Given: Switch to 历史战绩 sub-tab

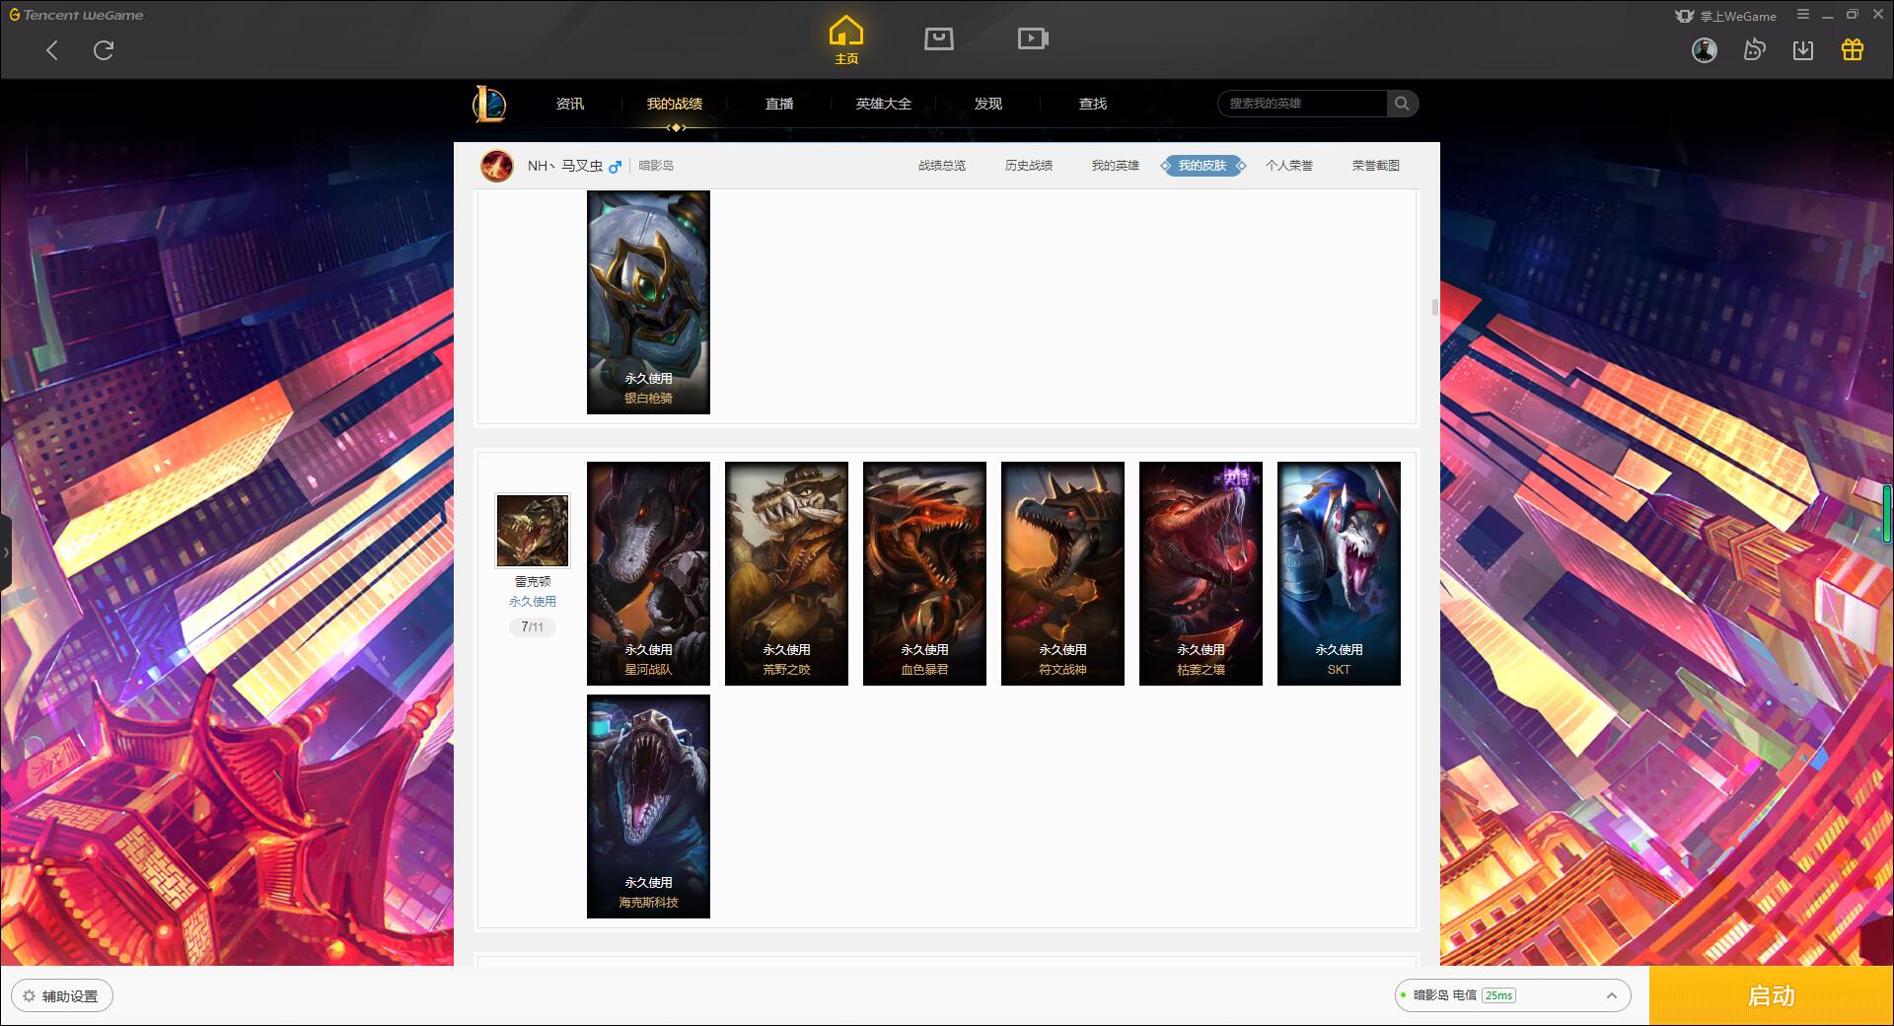Looking at the screenshot, I should coord(1029,166).
